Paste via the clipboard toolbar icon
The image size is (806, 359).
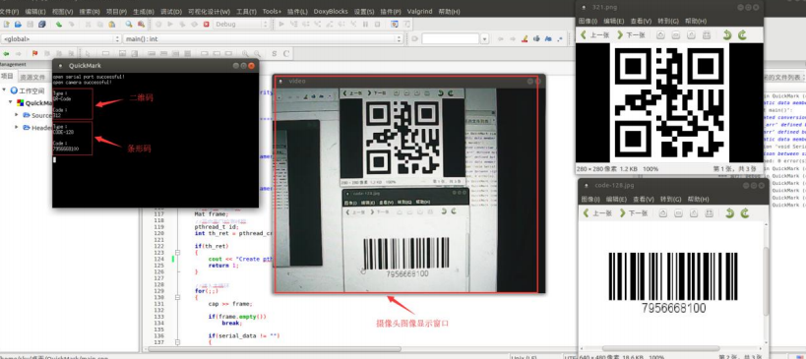click(111, 25)
